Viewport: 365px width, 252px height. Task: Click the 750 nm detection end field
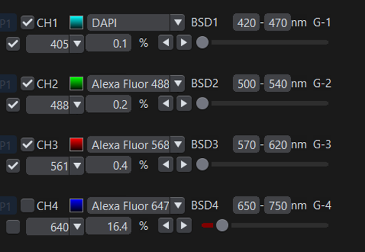tap(278, 206)
